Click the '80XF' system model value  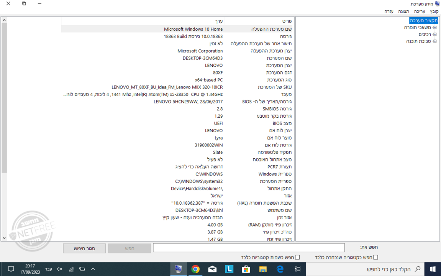(x=218, y=72)
